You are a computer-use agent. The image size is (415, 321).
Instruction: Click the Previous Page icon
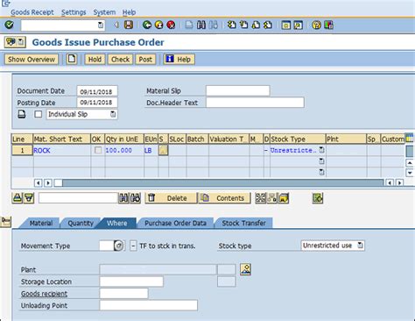pyautogui.click(x=243, y=25)
